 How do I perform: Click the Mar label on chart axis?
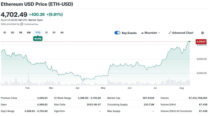pyautogui.click(x=51, y=88)
